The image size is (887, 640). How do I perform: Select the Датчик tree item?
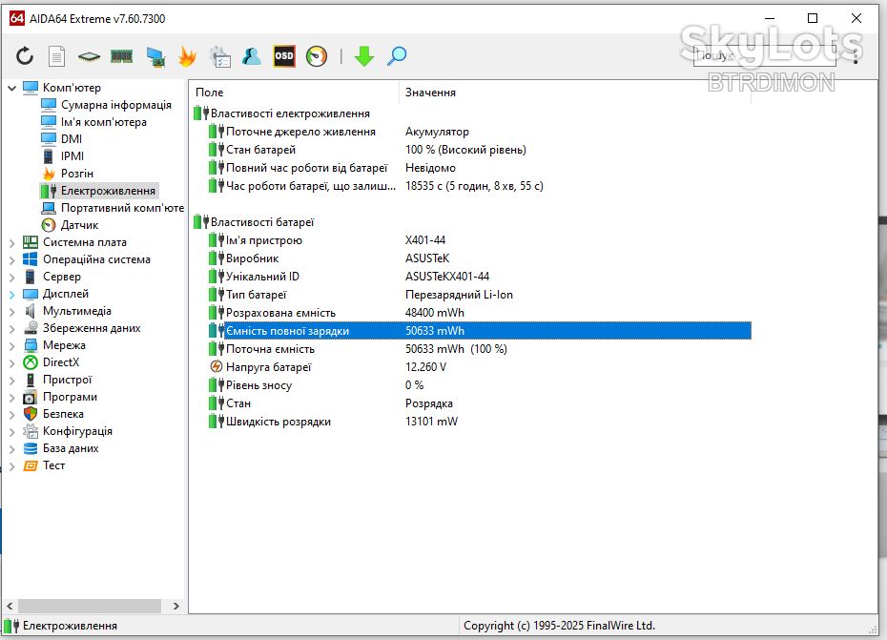[x=79, y=225]
